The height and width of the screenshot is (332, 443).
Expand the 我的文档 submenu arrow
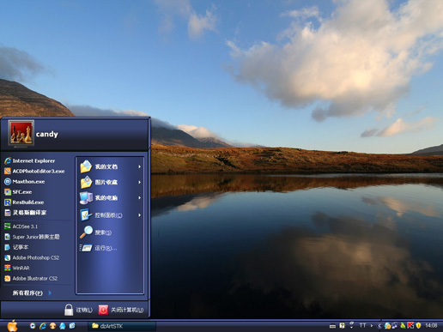(140, 166)
